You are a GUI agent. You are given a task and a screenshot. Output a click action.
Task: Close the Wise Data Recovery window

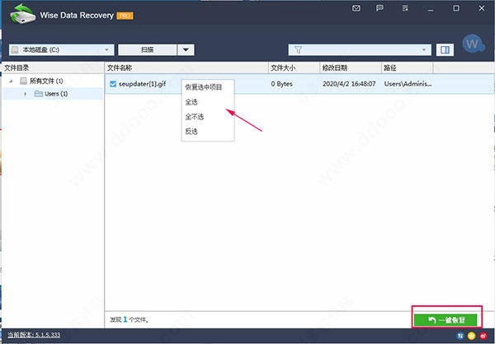482,8
